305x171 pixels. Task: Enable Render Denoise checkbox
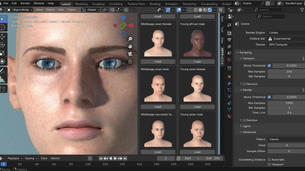pyautogui.click(x=244, y=120)
